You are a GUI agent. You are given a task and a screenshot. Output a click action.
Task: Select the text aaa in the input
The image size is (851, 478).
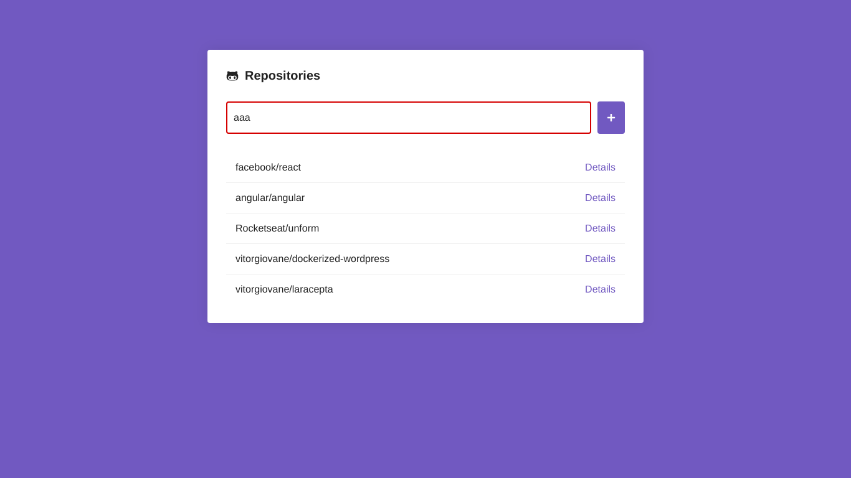click(242, 117)
